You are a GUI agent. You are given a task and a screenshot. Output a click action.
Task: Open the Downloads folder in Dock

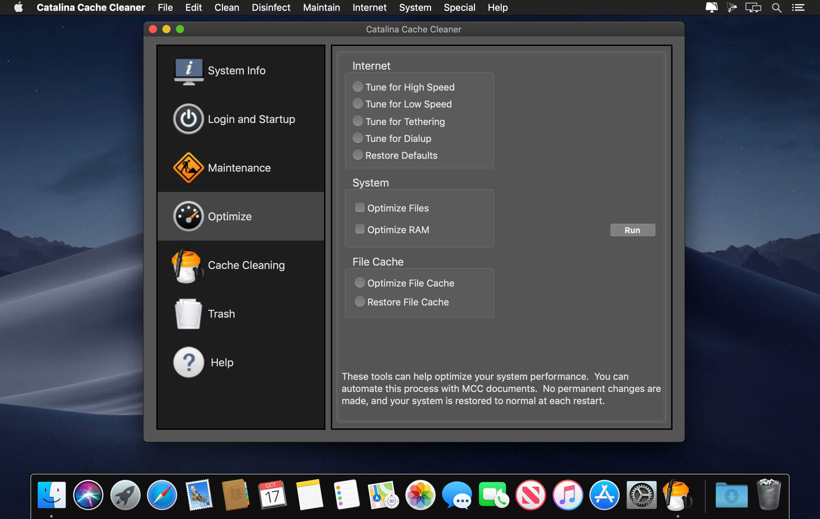click(x=731, y=495)
